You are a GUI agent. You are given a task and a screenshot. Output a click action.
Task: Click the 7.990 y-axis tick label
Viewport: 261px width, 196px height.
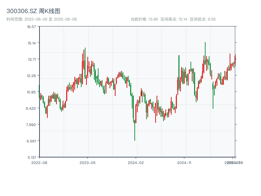(32, 125)
